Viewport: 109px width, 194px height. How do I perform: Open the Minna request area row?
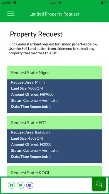coord(28,82)
